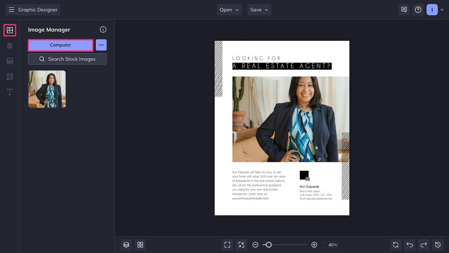Select the Text tool sidebar icon
The image size is (449, 253).
tap(10, 92)
